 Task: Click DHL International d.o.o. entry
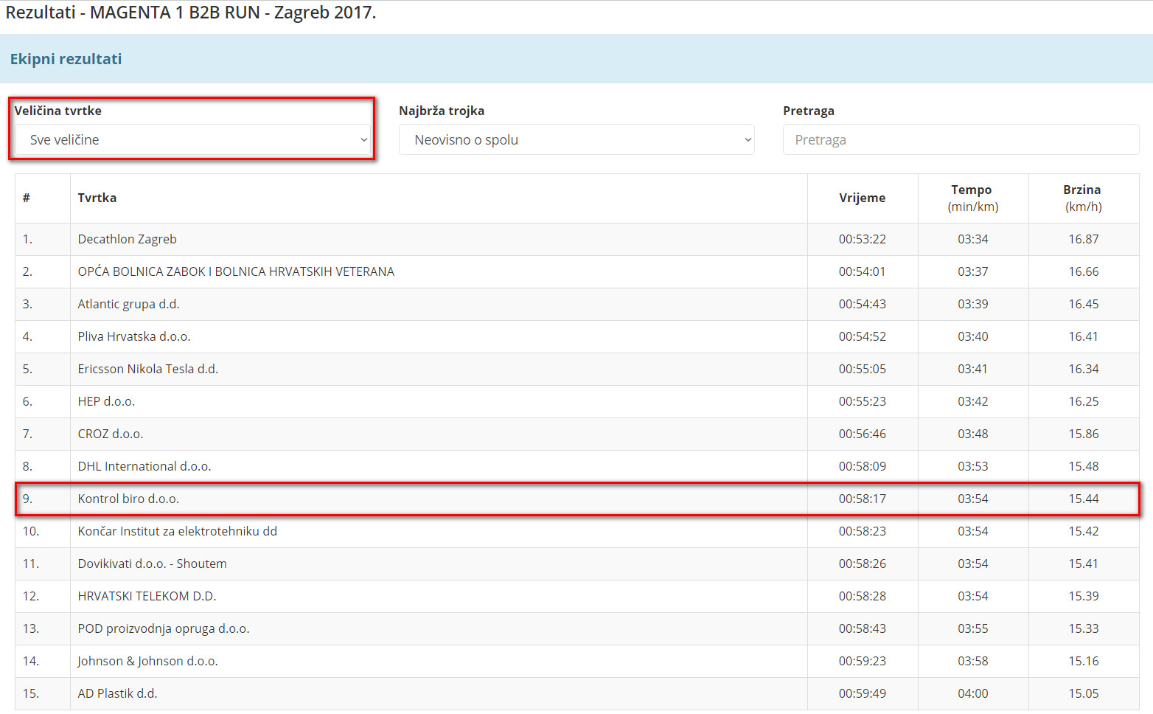[x=144, y=466]
